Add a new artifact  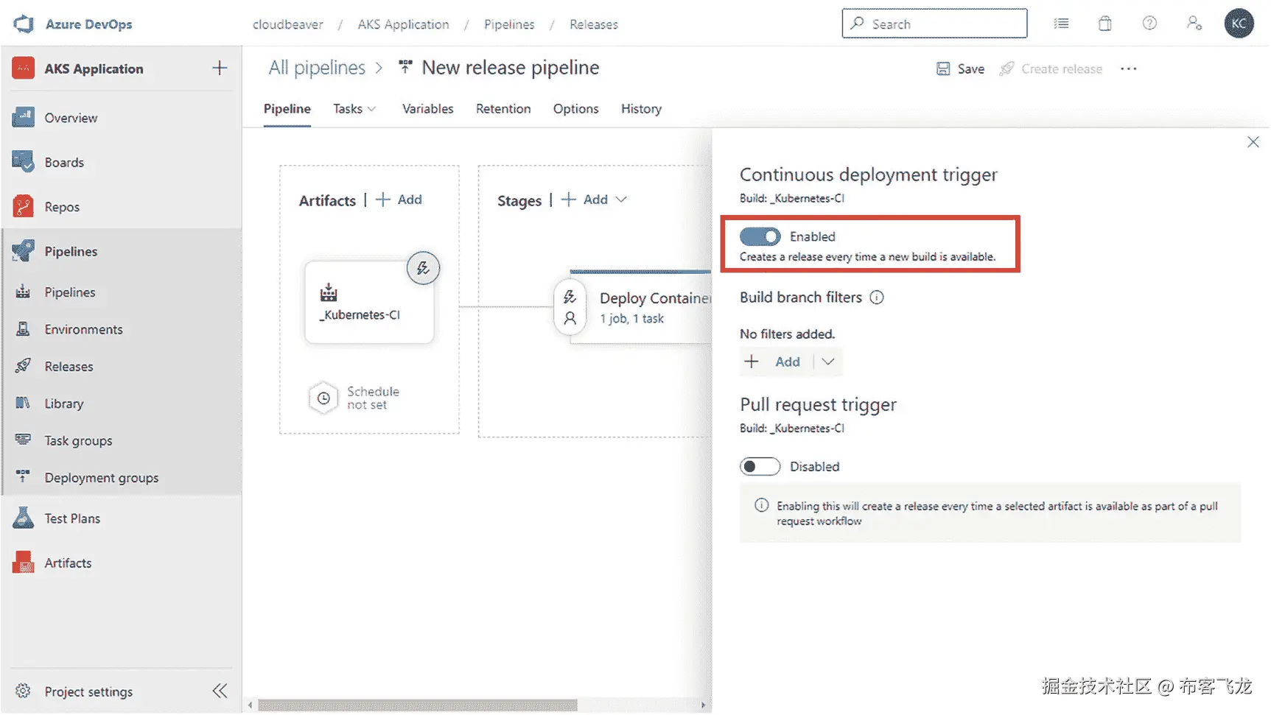tap(399, 200)
